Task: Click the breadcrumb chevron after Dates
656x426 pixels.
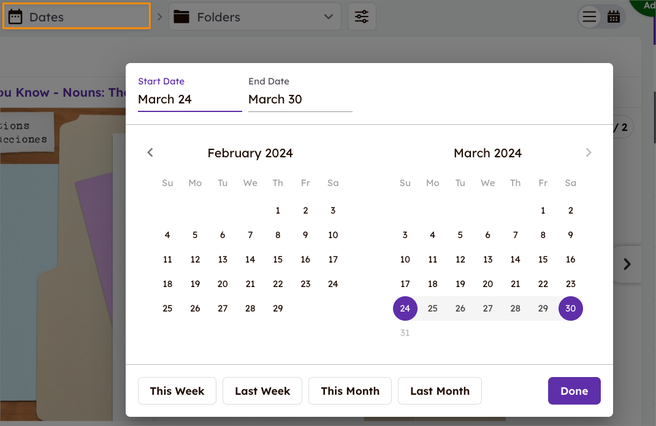Action: click(159, 17)
